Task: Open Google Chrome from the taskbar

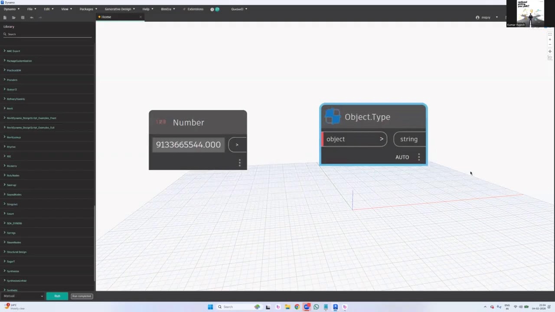Action: 297,307
